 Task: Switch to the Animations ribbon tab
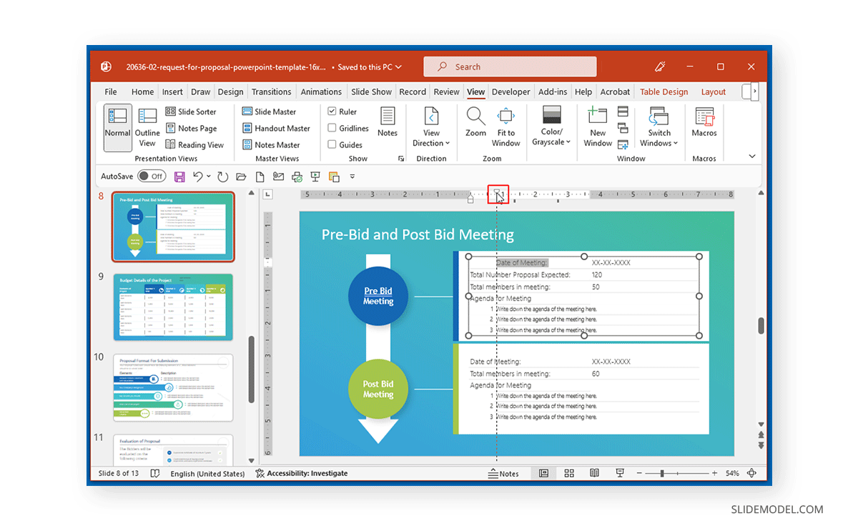321,91
